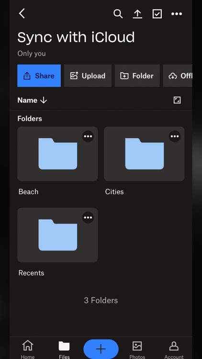
Task: Open the Recents folder thumbnail
Action: [57, 235]
